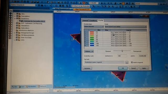The image size is (168, 94).
Task: Click the floppy disk save icon
Action: [x=18, y=2]
